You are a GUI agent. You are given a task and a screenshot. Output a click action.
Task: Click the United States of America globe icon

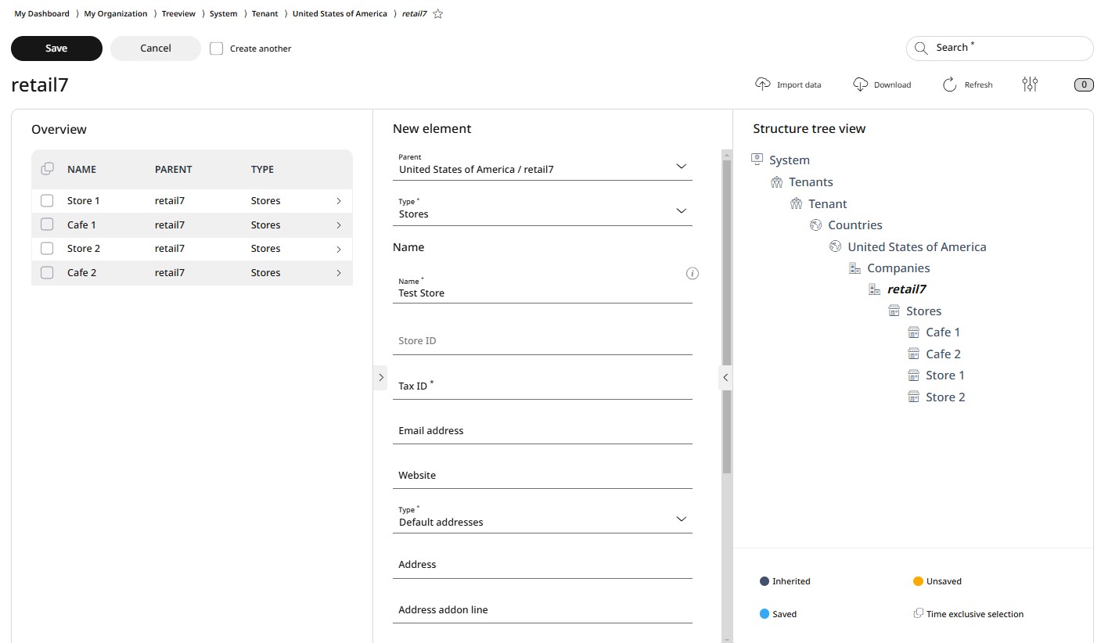835,246
